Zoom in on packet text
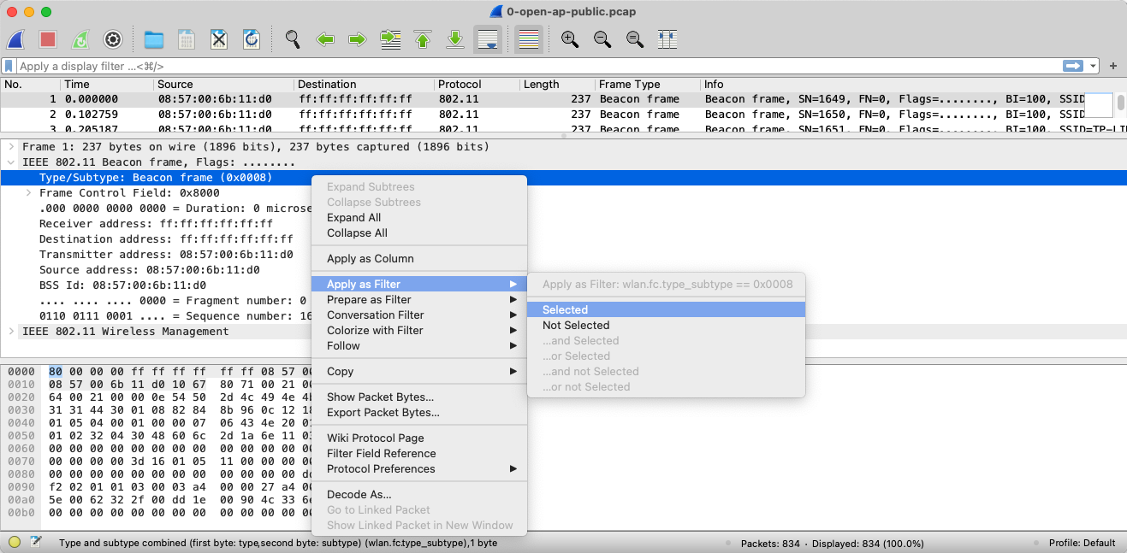Viewport: 1127px width, 553px height. 570,39
